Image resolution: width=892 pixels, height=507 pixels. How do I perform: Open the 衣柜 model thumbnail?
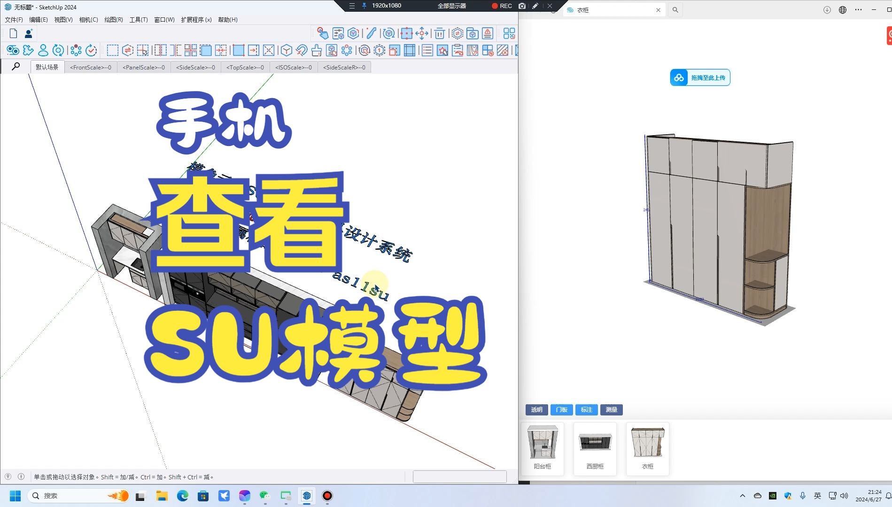pyautogui.click(x=648, y=449)
